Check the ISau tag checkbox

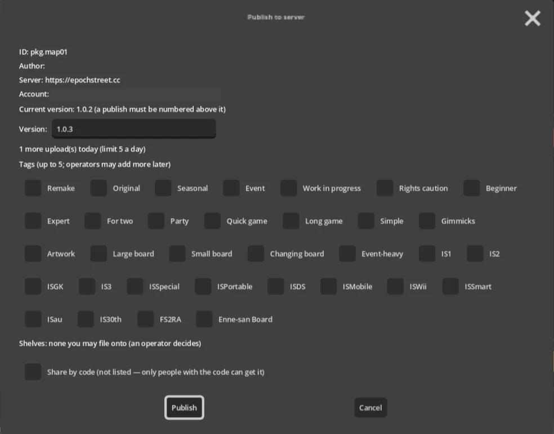[33, 319]
